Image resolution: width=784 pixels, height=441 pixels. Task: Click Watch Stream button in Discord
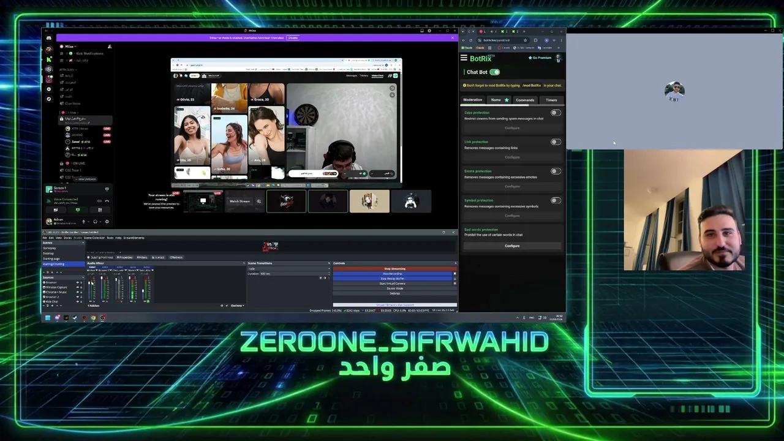point(239,201)
